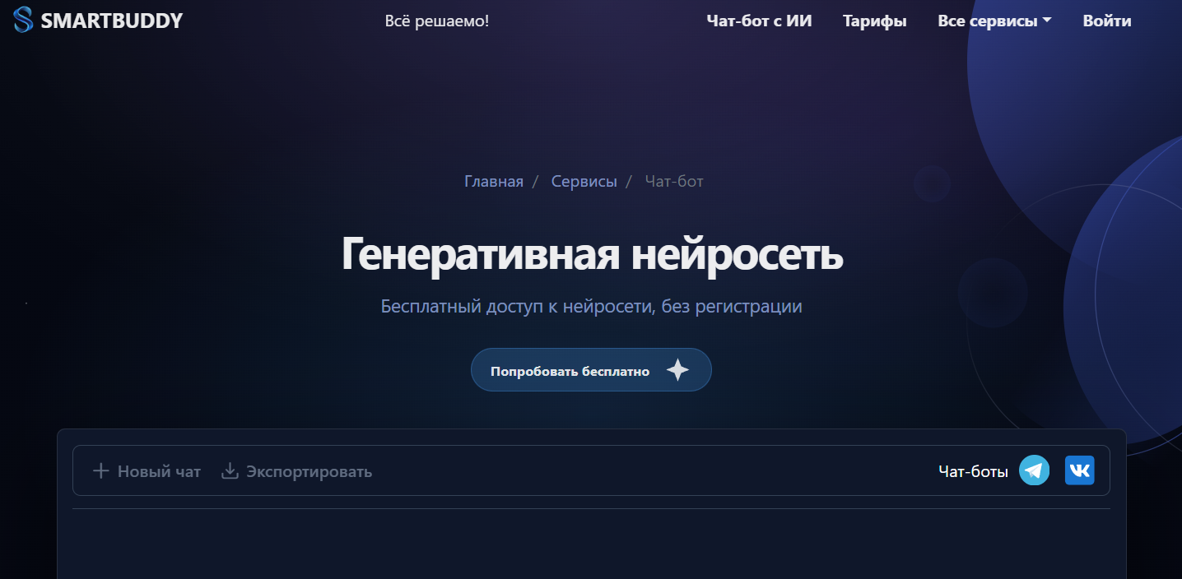1182x579 pixels.
Task: Open the Чат-бот с ИИ menu item
Action: pos(759,21)
